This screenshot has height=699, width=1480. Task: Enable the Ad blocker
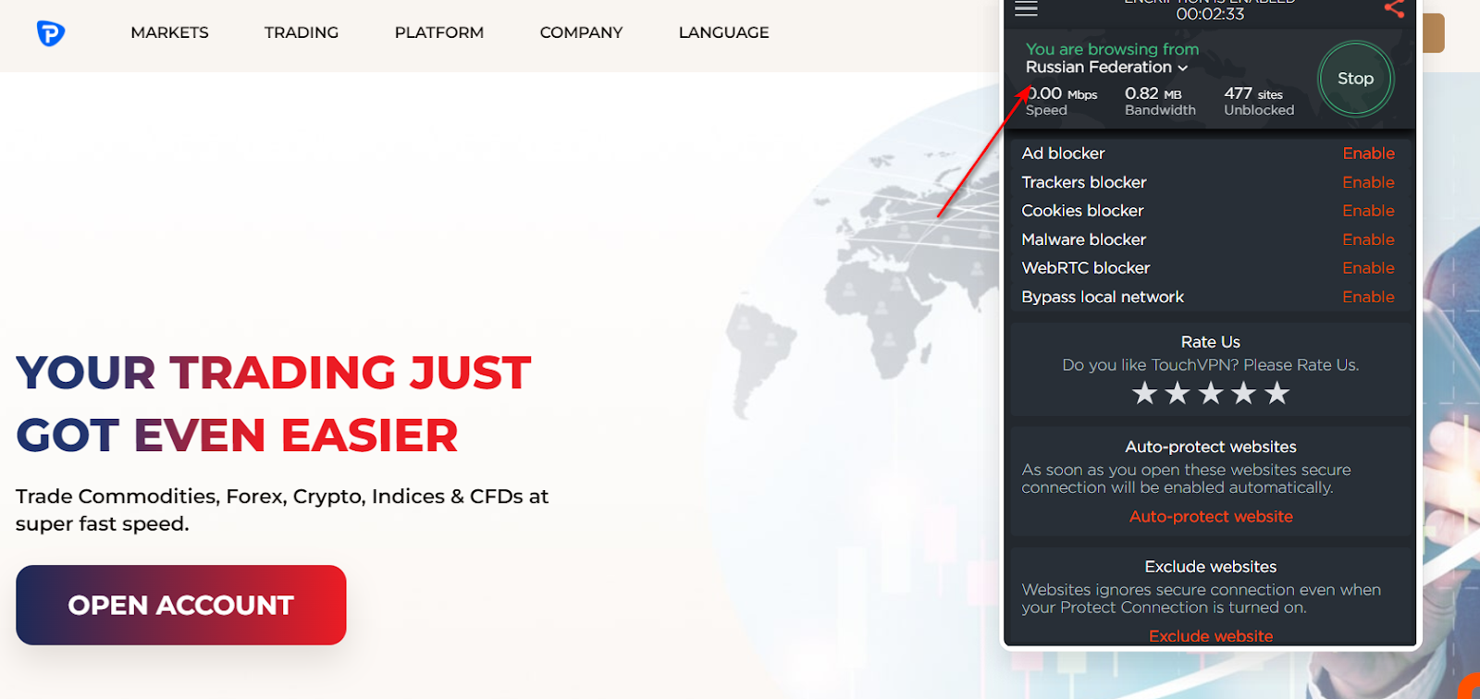1368,153
